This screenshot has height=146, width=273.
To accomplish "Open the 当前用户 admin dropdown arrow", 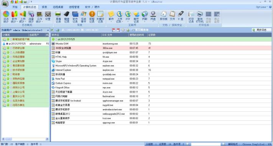I will pos(48,30).
